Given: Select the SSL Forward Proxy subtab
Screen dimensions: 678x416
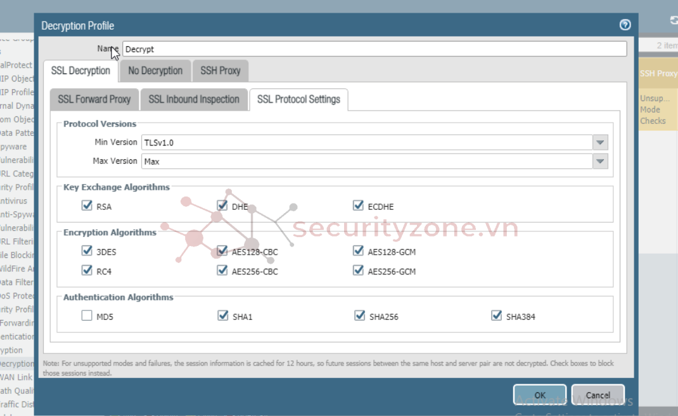Looking at the screenshot, I should [x=94, y=99].
